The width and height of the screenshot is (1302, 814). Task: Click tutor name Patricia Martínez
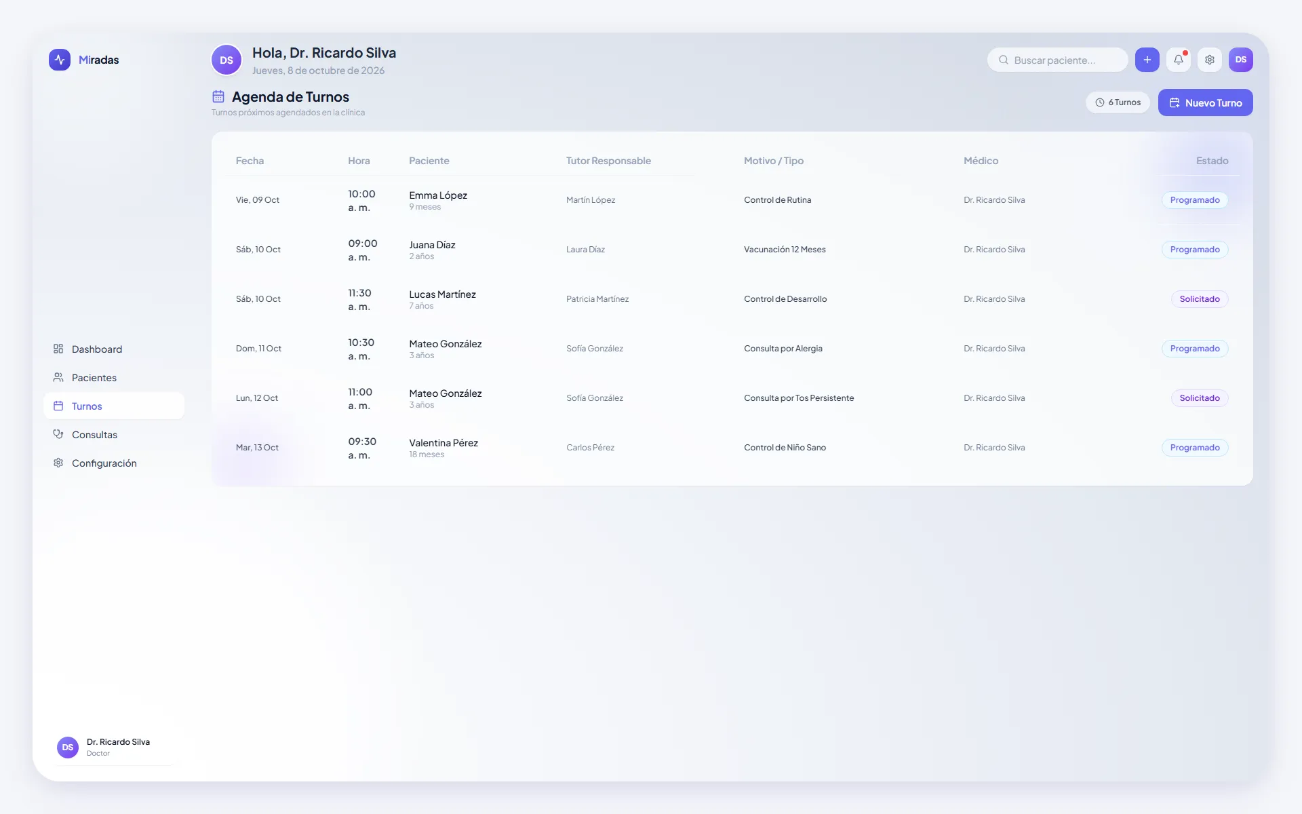point(597,299)
